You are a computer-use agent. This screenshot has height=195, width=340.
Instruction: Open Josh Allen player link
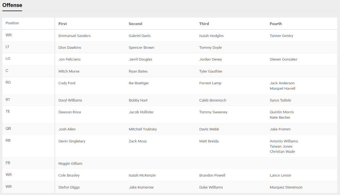[67, 129]
